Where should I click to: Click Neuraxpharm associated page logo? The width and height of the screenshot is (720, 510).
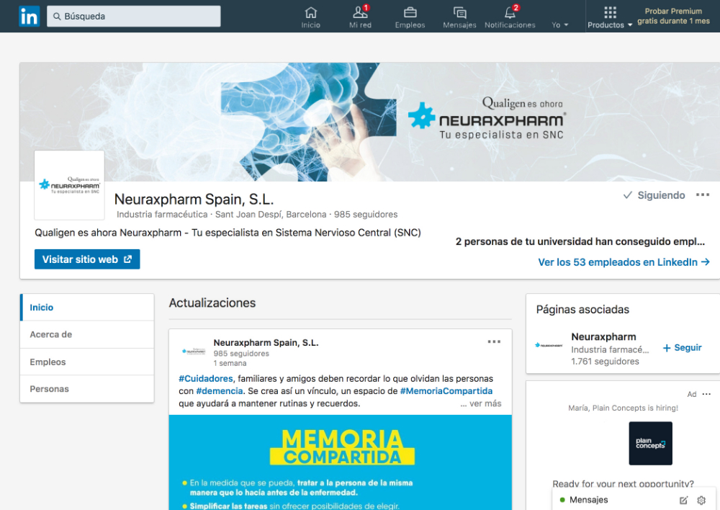pos(549,345)
